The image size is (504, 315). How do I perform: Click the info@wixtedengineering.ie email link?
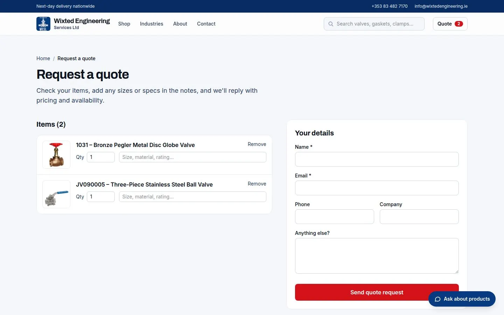441,6
